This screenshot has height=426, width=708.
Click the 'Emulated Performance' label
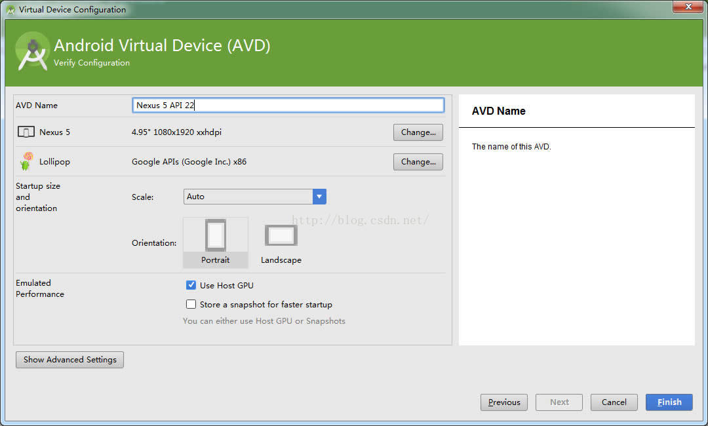(x=40, y=288)
